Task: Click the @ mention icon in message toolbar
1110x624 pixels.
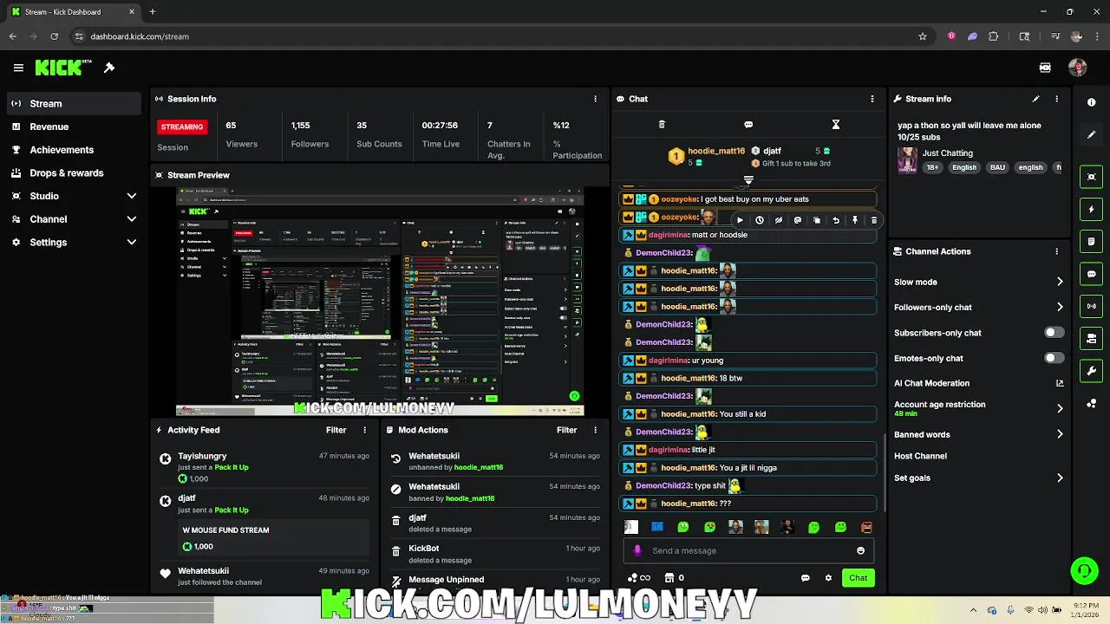Action: (797, 220)
